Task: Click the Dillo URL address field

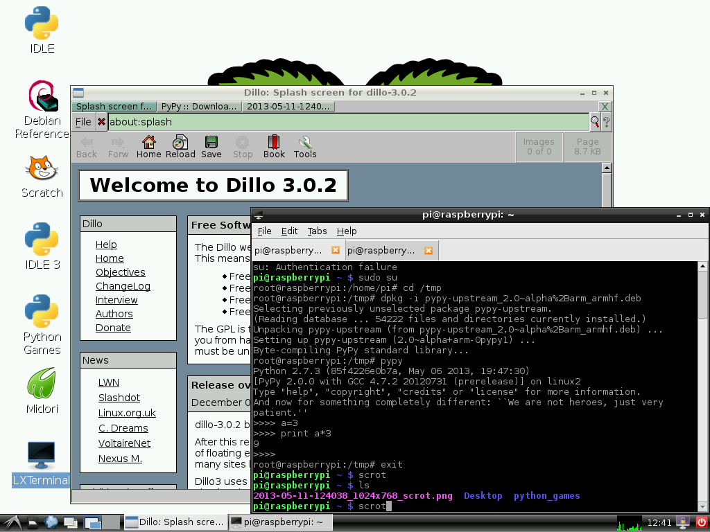Action: click(x=347, y=122)
